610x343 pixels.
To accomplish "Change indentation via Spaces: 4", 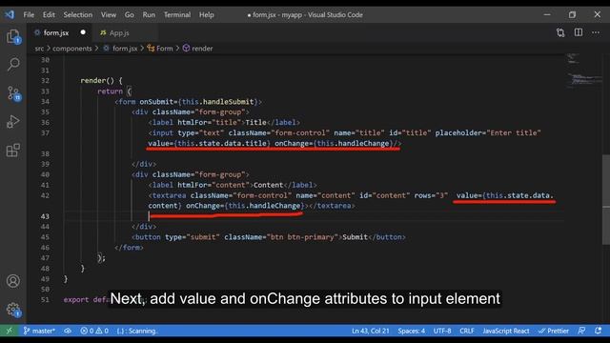I will (411, 331).
